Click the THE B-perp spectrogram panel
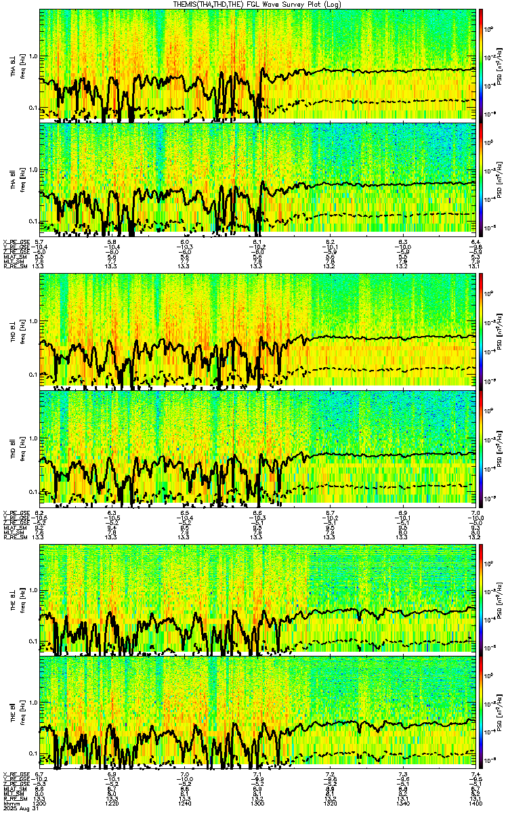508x813 pixels. point(258,599)
